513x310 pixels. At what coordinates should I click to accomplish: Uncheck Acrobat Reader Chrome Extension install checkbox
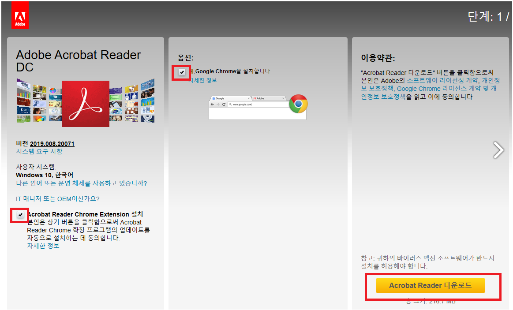(20, 215)
